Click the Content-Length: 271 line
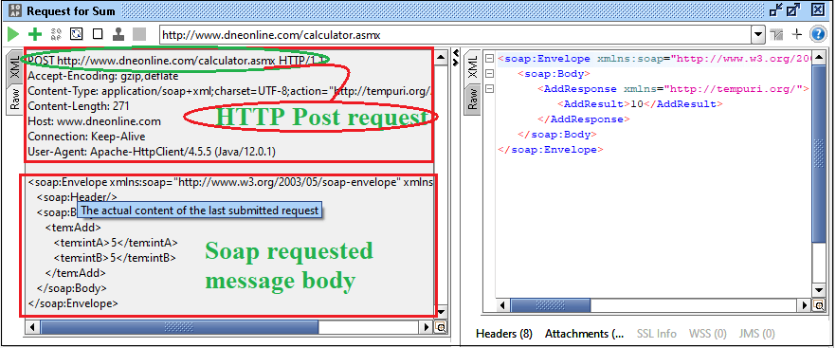Screen dimensions: 836x348 coord(79,106)
